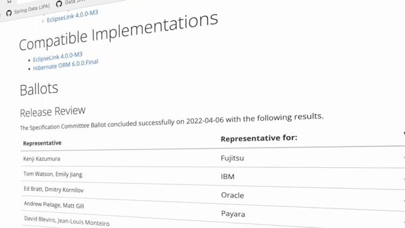Open EclipseLink 4.0.0-M3 link under Compatible Implementations
This screenshot has height=228, width=405.
58,57
